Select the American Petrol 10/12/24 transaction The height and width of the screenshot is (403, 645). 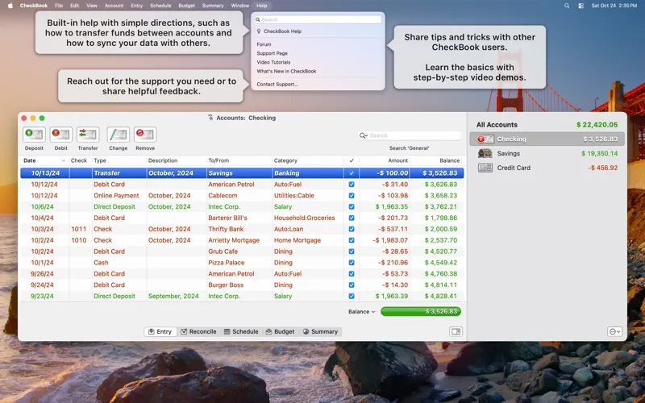(242, 185)
